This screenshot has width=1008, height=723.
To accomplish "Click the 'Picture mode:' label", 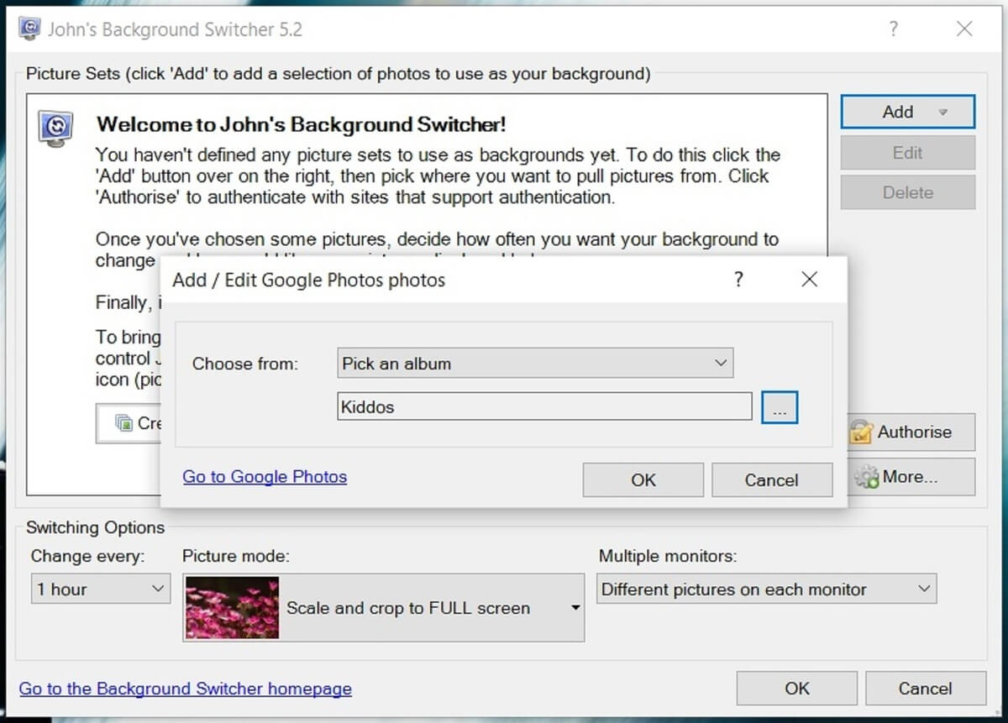I will coord(236,556).
